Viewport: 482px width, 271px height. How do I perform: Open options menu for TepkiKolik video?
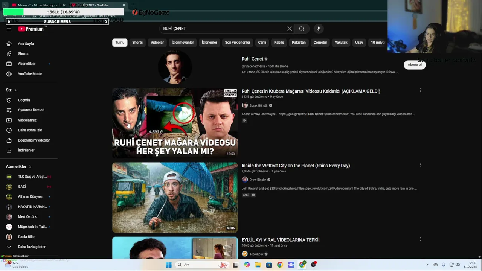coord(421,239)
